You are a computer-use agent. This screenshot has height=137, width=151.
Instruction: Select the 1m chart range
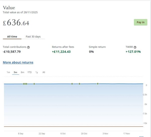(x=8, y=72)
